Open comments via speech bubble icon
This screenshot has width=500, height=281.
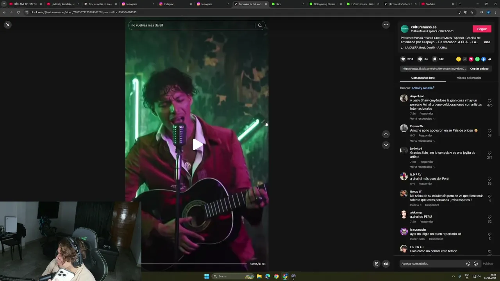click(x=420, y=59)
